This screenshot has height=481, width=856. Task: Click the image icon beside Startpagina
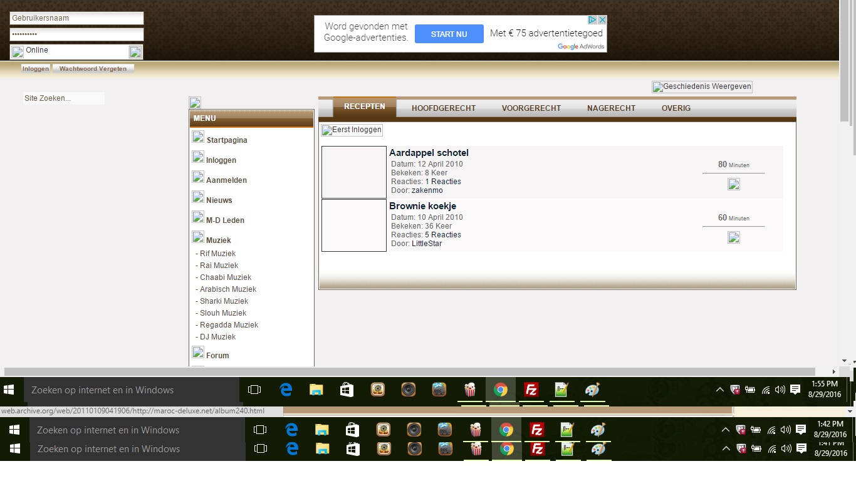tap(198, 137)
